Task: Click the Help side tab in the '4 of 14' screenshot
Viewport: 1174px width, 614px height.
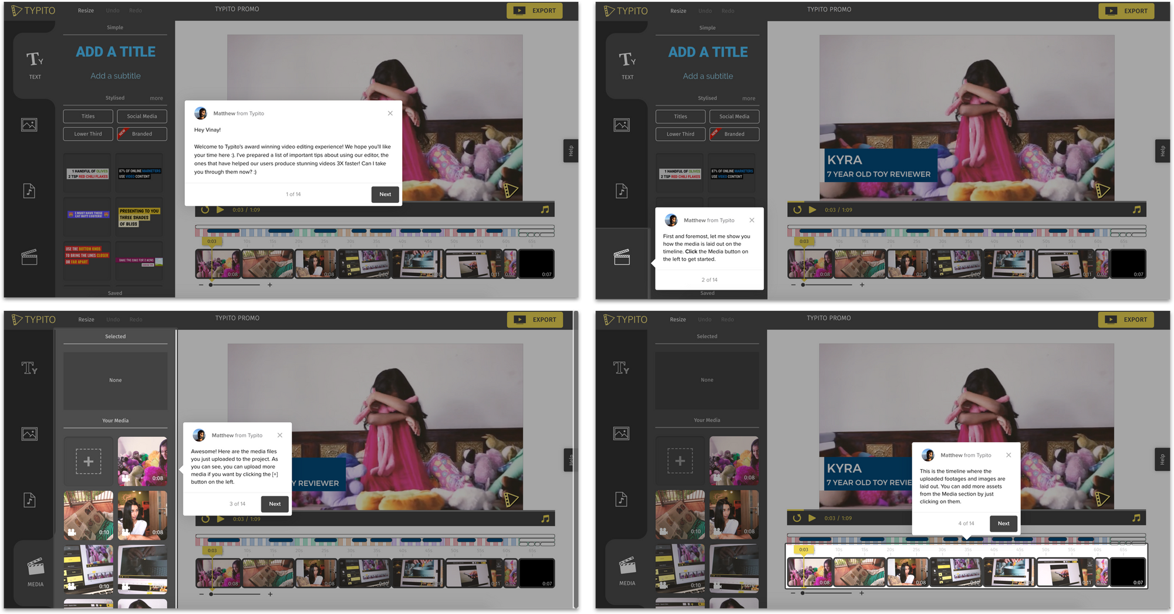Action: click(x=1162, y=460)
